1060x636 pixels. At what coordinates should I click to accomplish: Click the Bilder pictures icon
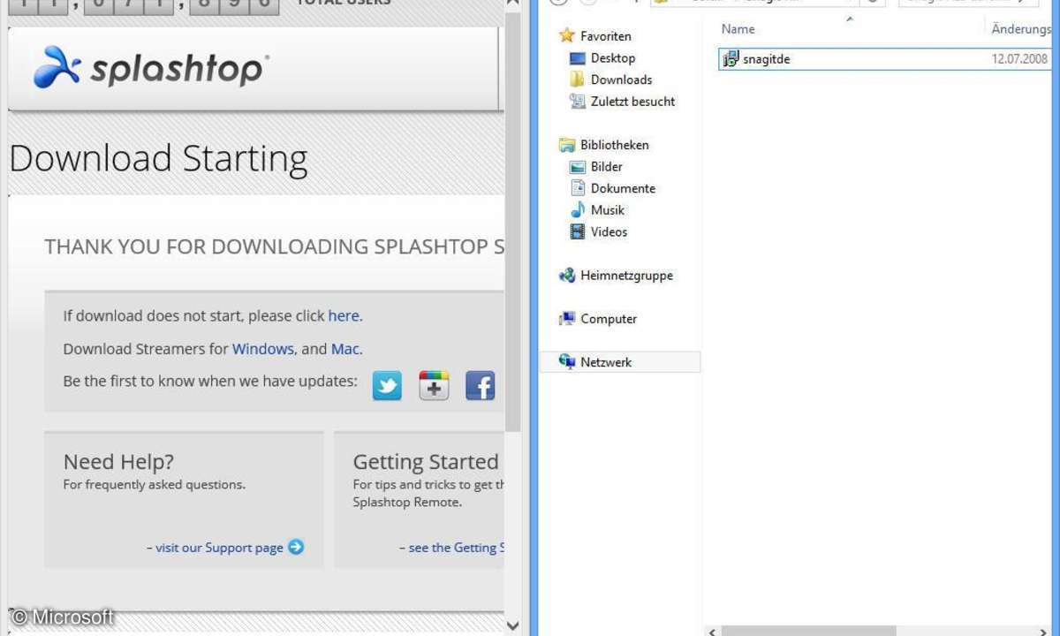[x=578, y=167]
